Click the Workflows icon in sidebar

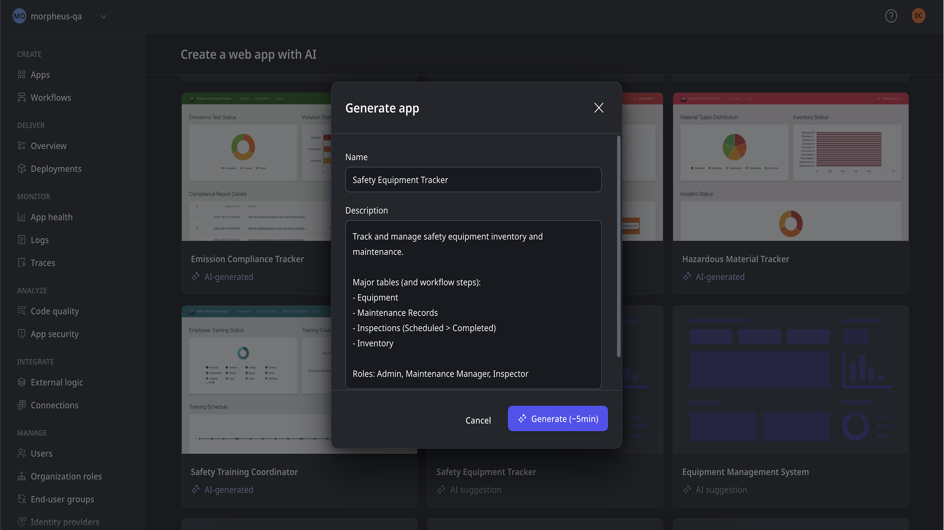22,97
